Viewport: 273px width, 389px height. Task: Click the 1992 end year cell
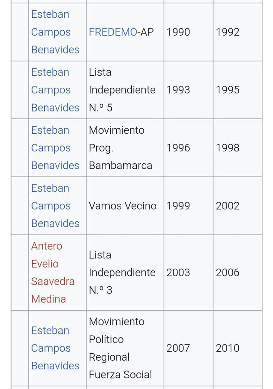pyautogui.click(x=228, y=32)
